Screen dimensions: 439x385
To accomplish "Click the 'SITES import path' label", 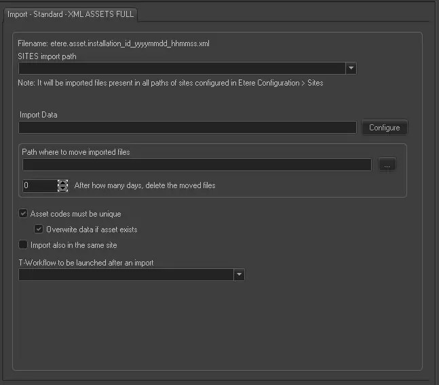I will click(x=47, y=56).
